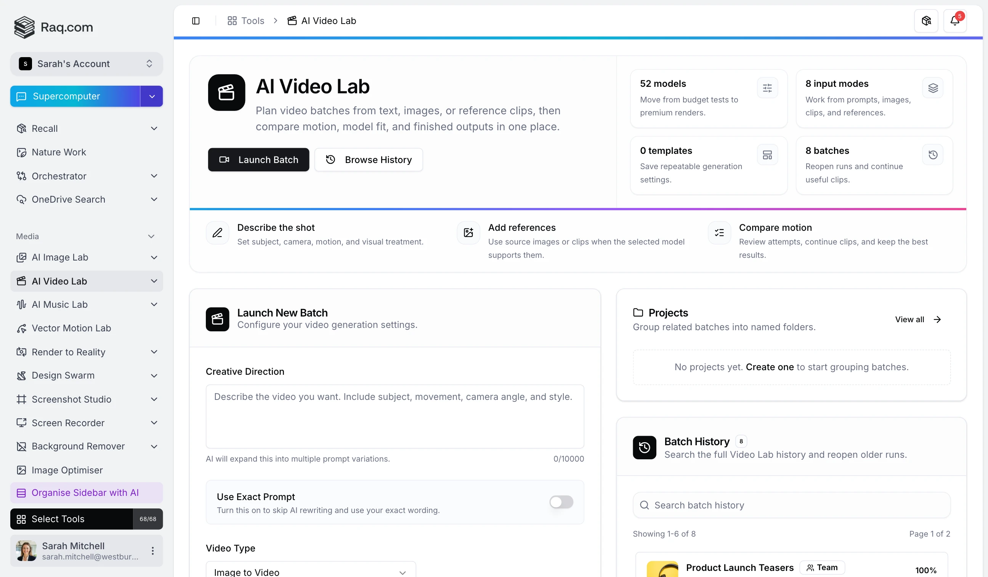Toggle the sidebar panel icon
The width and height of the screenshot is (988, 577).
click(x=196, y=21)
